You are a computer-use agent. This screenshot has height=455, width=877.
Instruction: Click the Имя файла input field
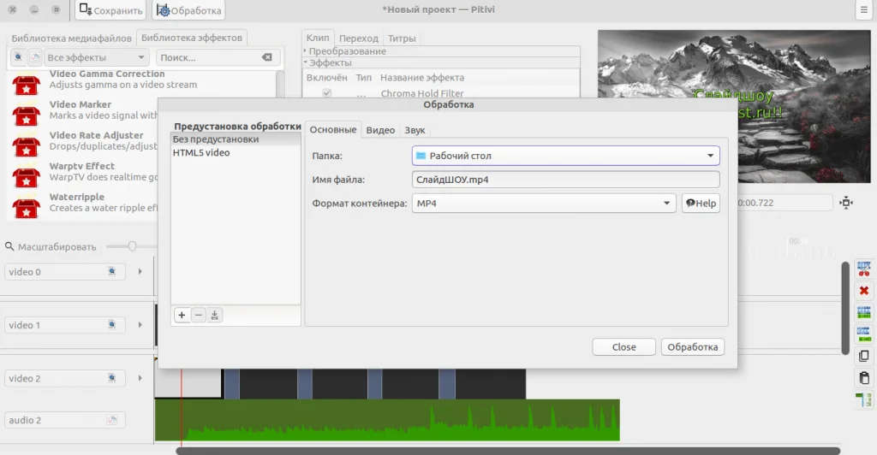coord(565,180)
